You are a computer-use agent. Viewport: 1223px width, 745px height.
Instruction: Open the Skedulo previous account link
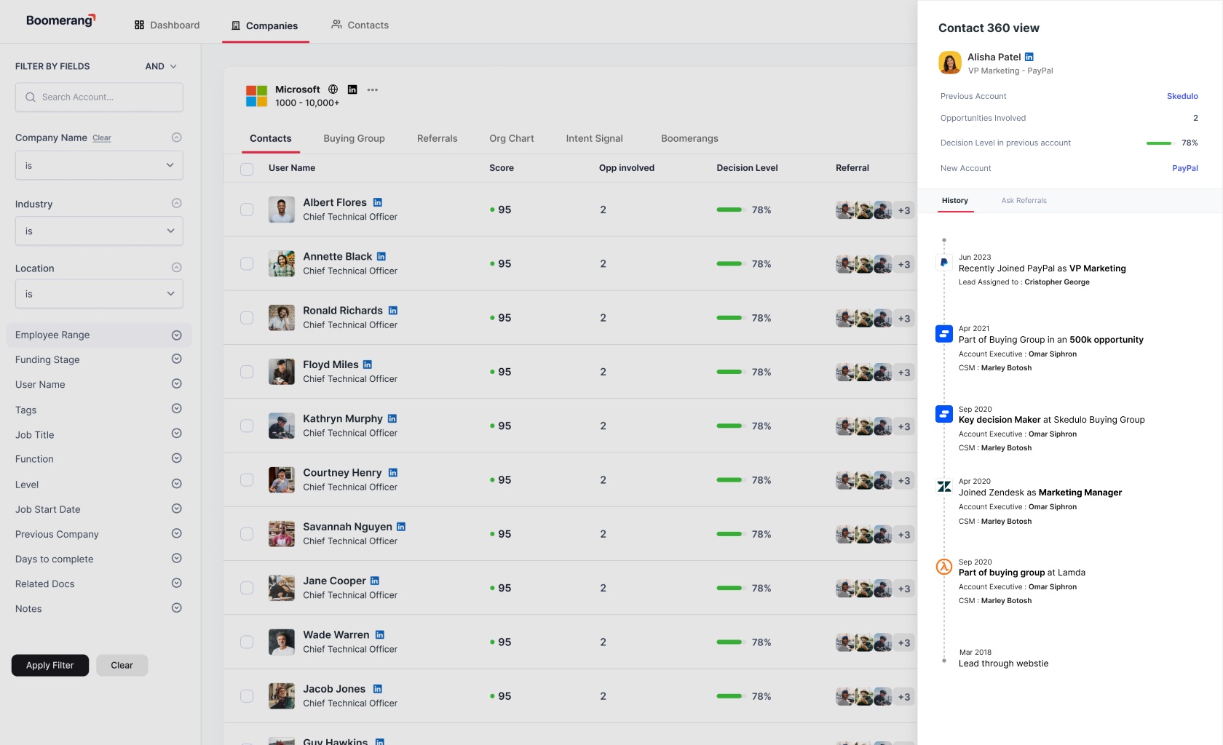[x=1182, y=96]
